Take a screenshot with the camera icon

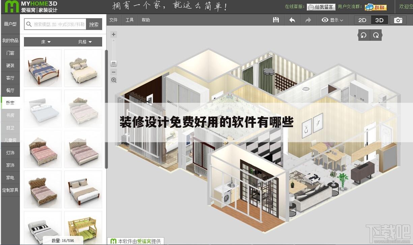click(398, 20)
